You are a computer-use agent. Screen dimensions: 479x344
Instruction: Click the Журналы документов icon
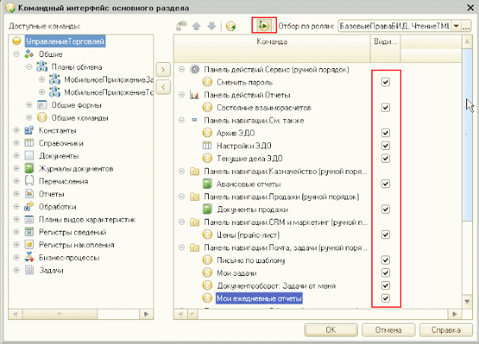29,169
